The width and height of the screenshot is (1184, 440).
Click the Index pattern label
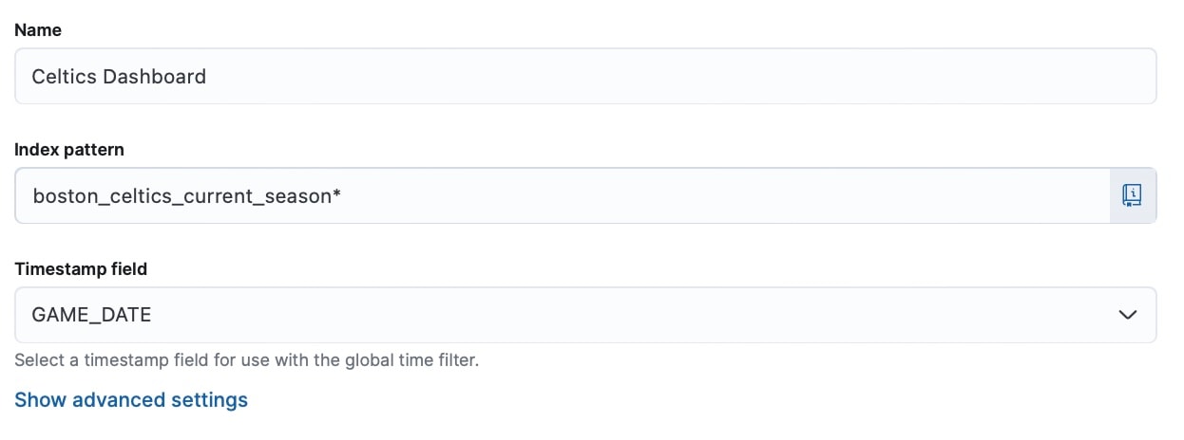pyautogui.click(x=69, y=150)
